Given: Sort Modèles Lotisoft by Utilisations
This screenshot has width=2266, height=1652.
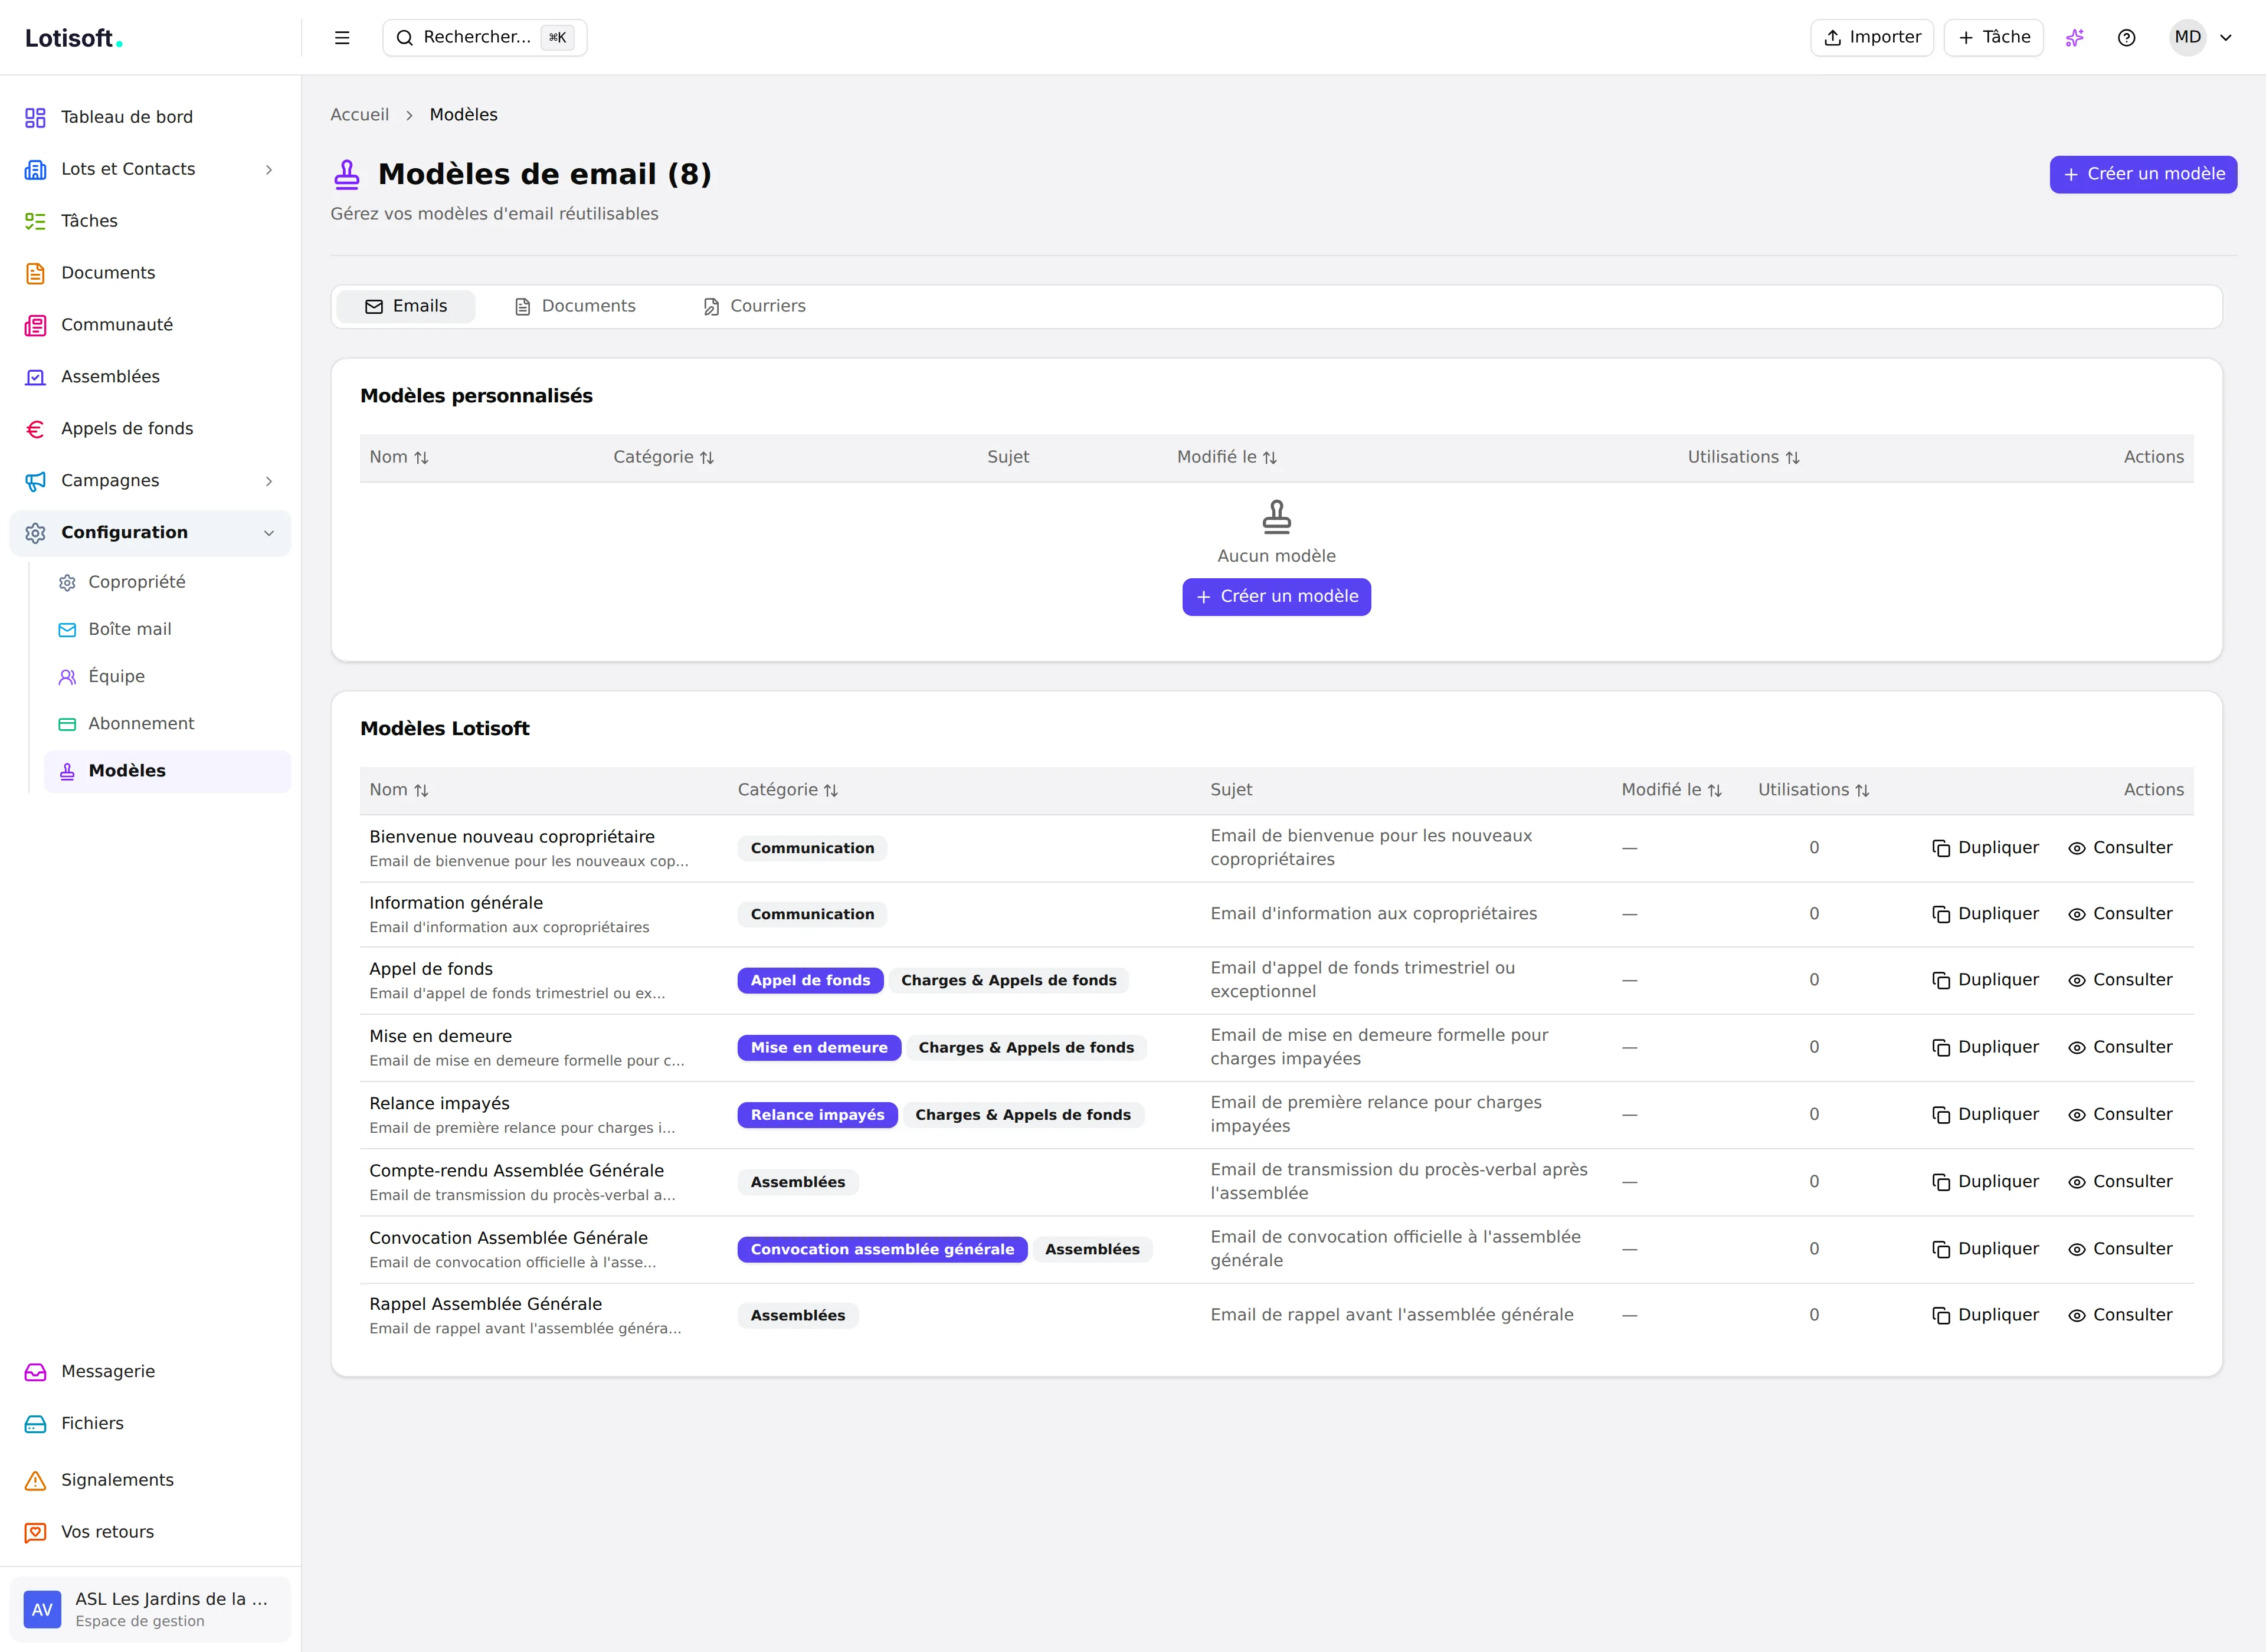Looking at the screenshot, I should (1814, 790).
